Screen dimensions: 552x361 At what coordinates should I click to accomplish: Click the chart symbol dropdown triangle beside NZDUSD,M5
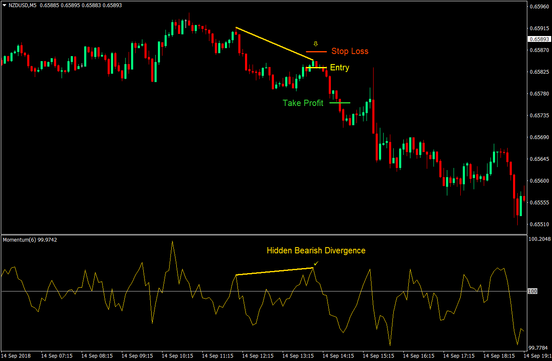click(x=3, y=6)
